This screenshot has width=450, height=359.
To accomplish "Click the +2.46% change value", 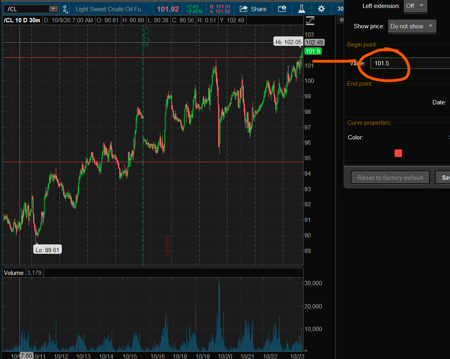I will pos(194,12).
